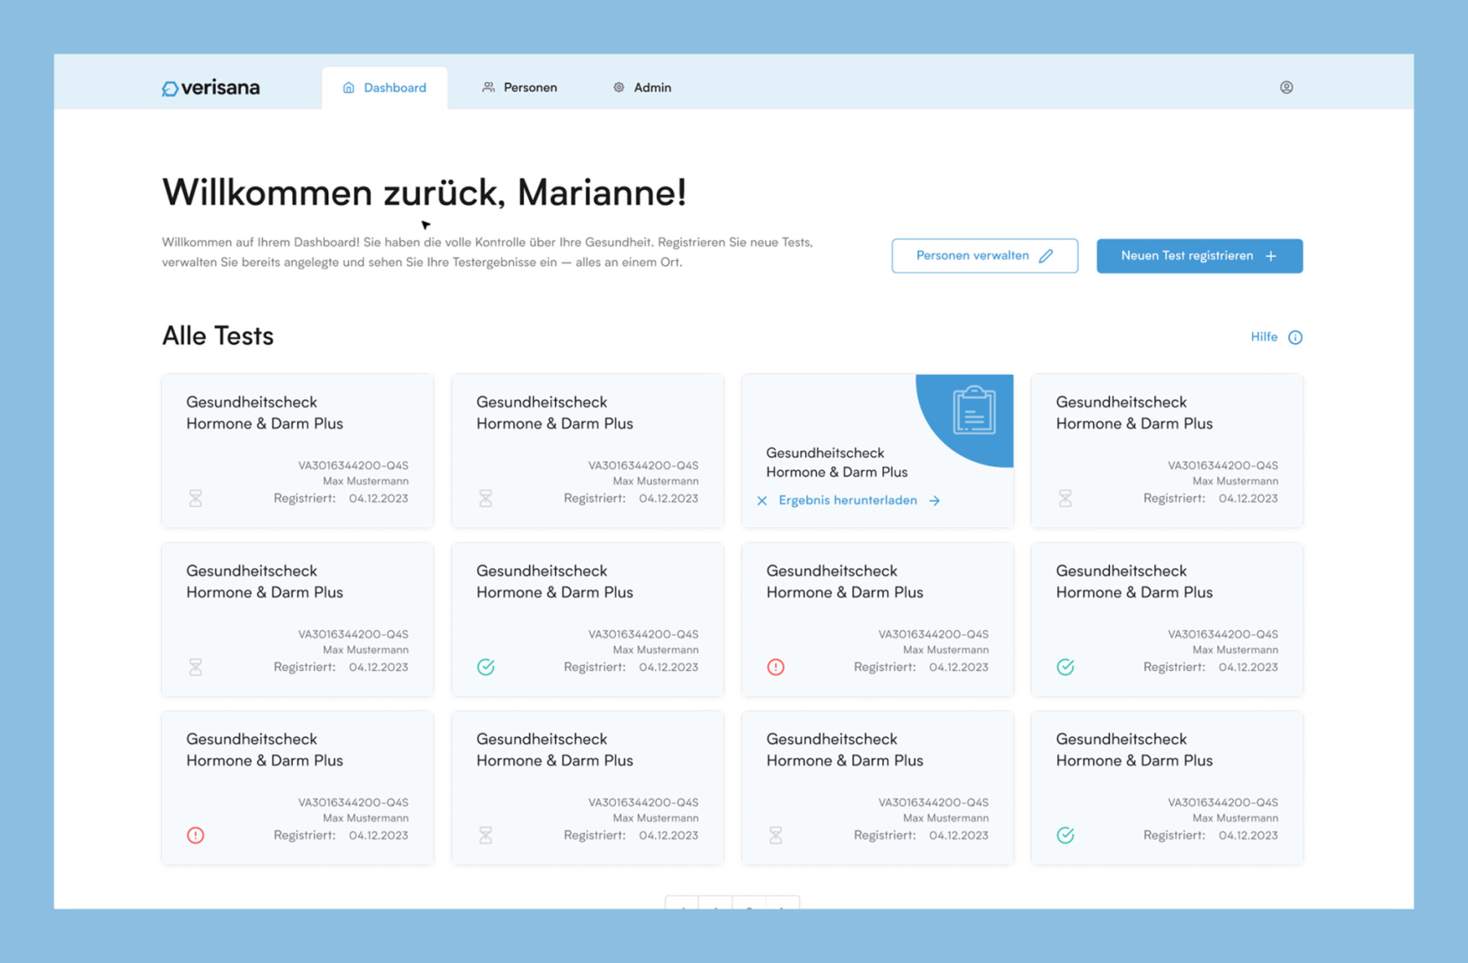The image size is (1468, 963).
Task: Click the arrow icon after Ergebnis herunterladen
Action: pyautogui.click(x=934, y=500)
